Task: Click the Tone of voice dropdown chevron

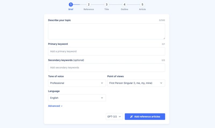Action: 102,83
